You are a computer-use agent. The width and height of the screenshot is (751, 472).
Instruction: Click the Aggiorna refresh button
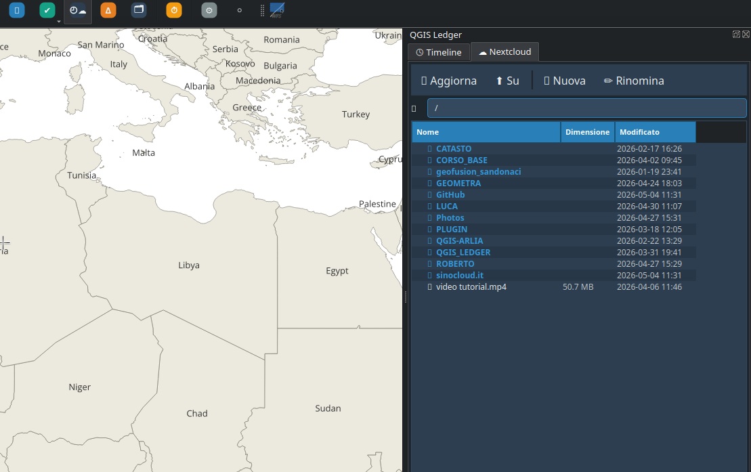click(x=449, y=81)
